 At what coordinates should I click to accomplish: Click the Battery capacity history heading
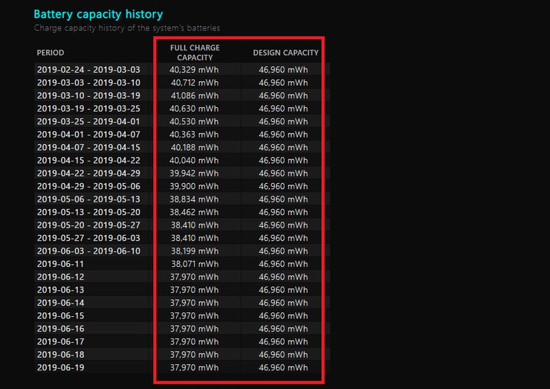[x=98, y=14]
